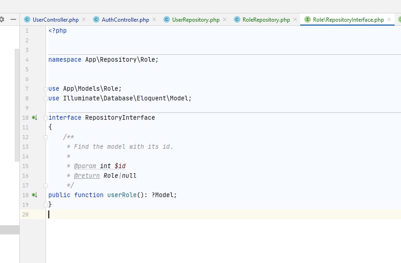Open the settings gear in the tool window header
This screenshot has height=263, width=401.
(2, 19)
